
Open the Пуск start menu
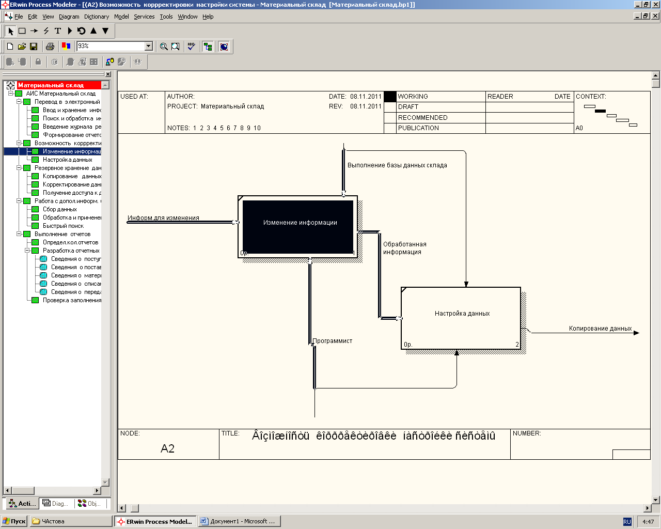pos(14,521)
